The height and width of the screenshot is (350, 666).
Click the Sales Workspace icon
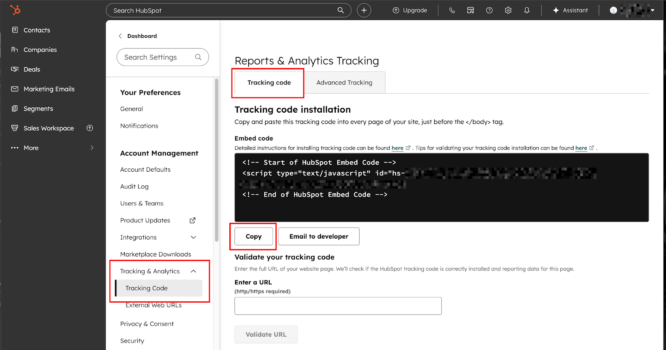click(15, 128)
